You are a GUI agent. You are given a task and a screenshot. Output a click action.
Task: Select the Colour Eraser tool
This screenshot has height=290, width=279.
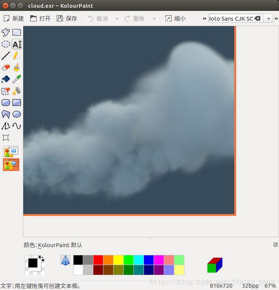click(6, 91)
